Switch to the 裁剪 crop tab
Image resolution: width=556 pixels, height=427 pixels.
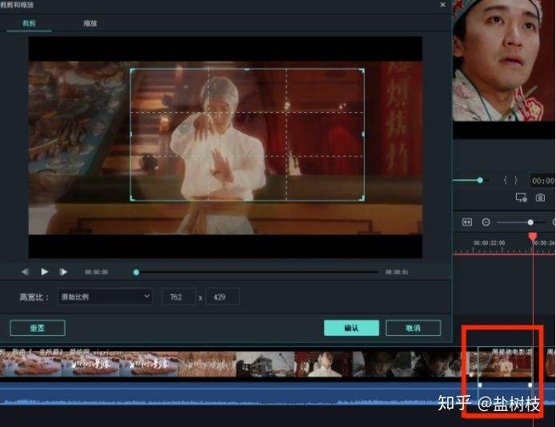coord(29,23)
